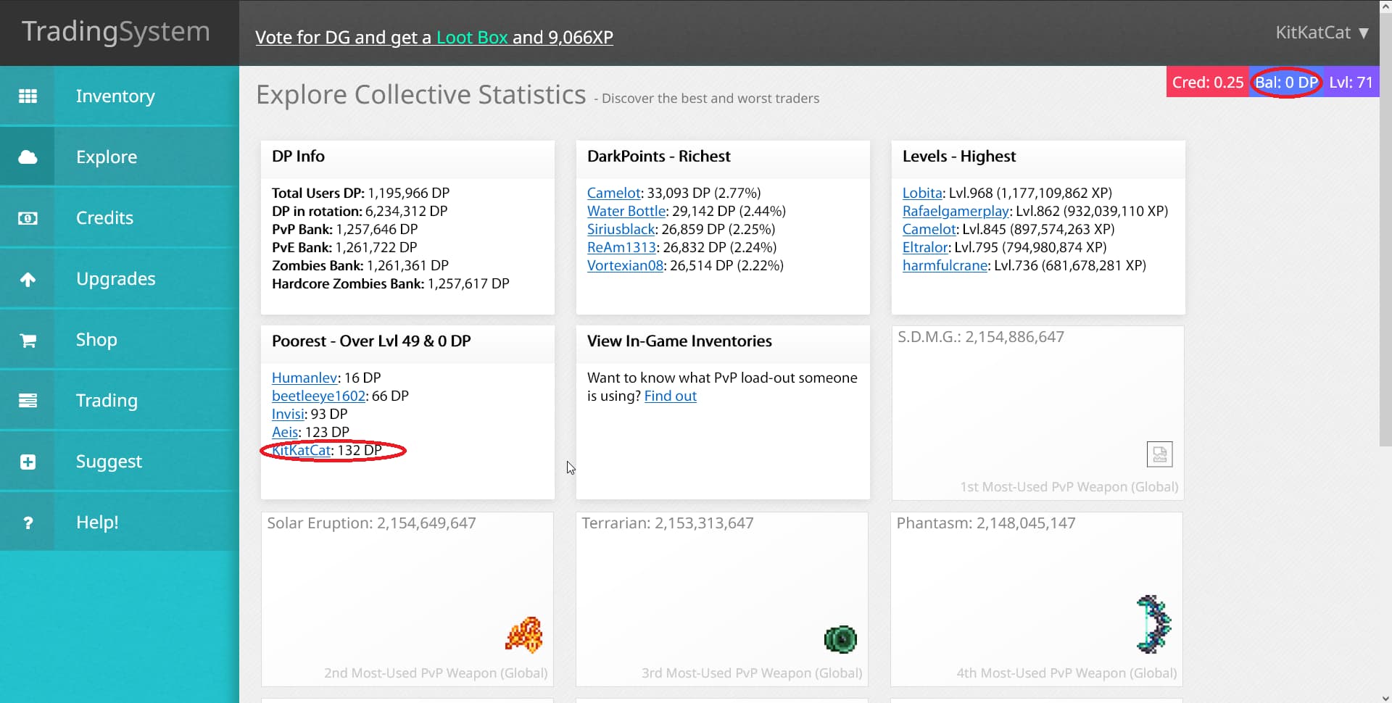Open the Explore menu item

(120, 157)
